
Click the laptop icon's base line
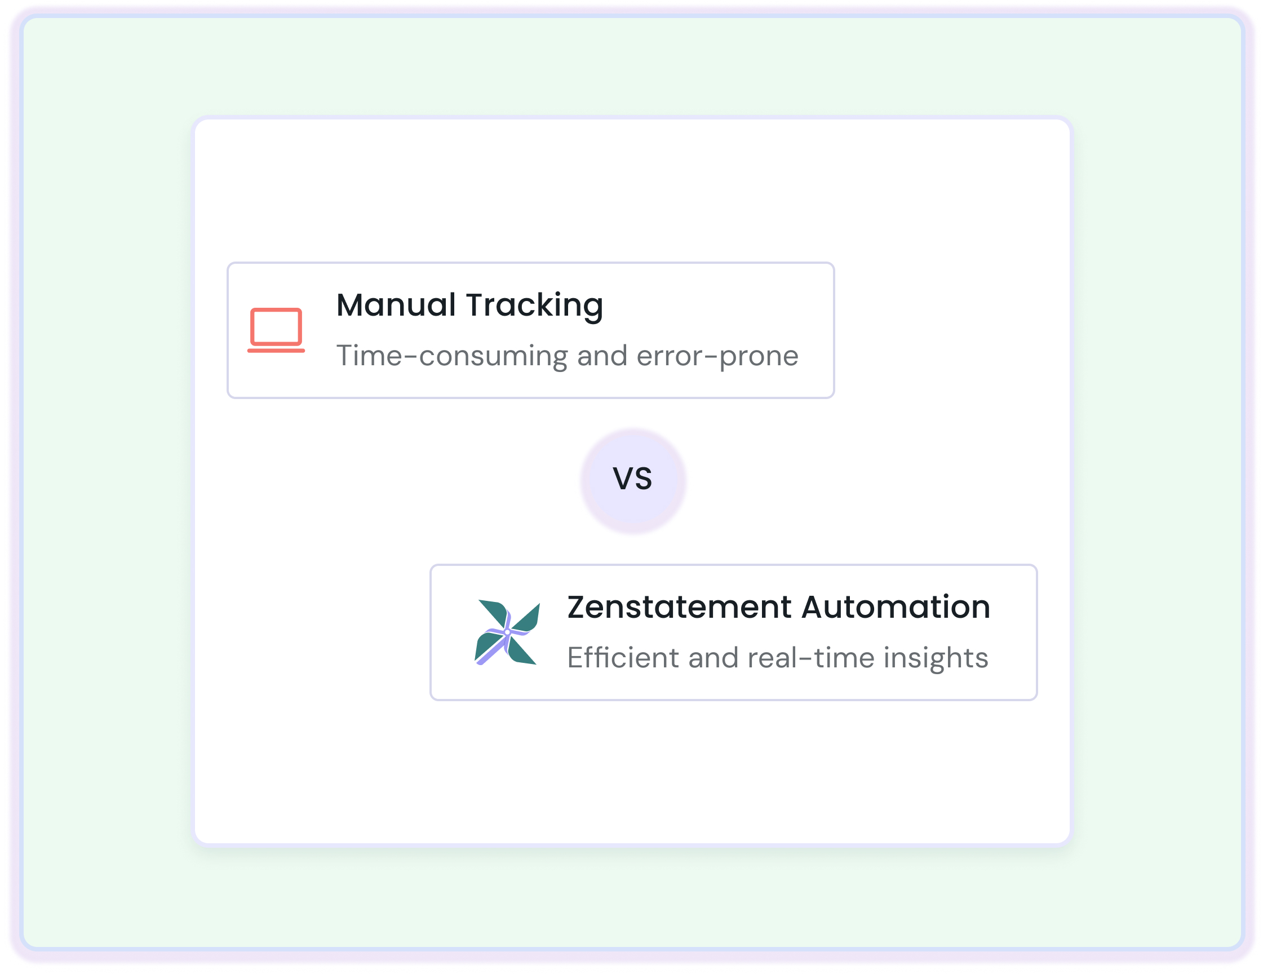click(276, 351)
